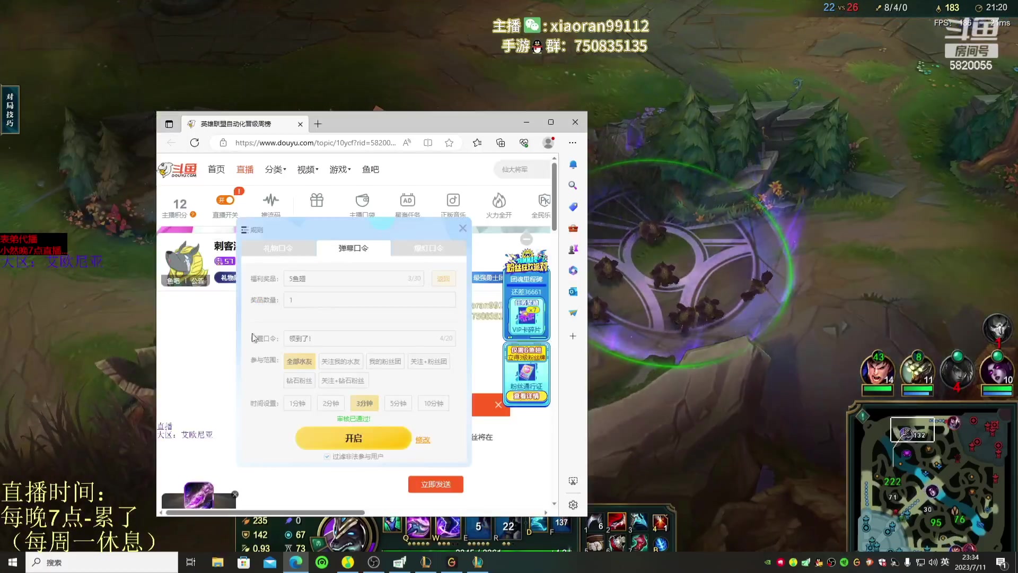Toggle split screen icon in address bar
Screen dimensions: 1018x573
click(428, 143)
